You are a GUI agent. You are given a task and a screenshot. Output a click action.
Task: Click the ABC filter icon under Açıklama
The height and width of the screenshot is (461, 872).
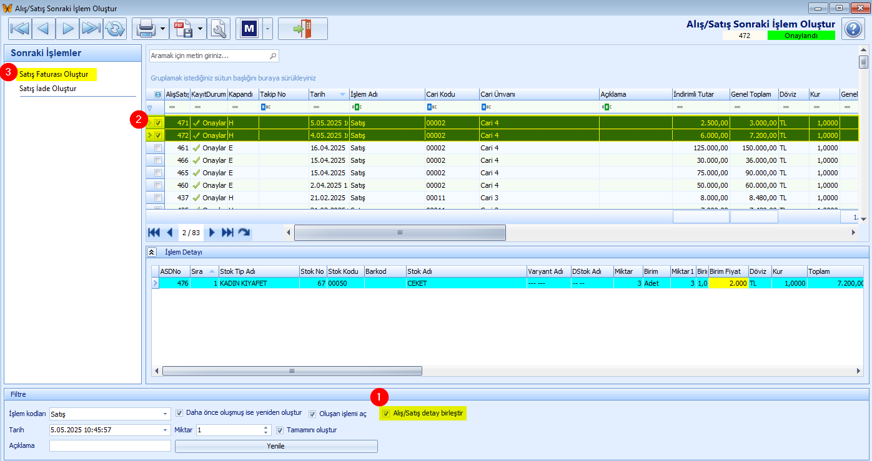(x=607, y=107)
